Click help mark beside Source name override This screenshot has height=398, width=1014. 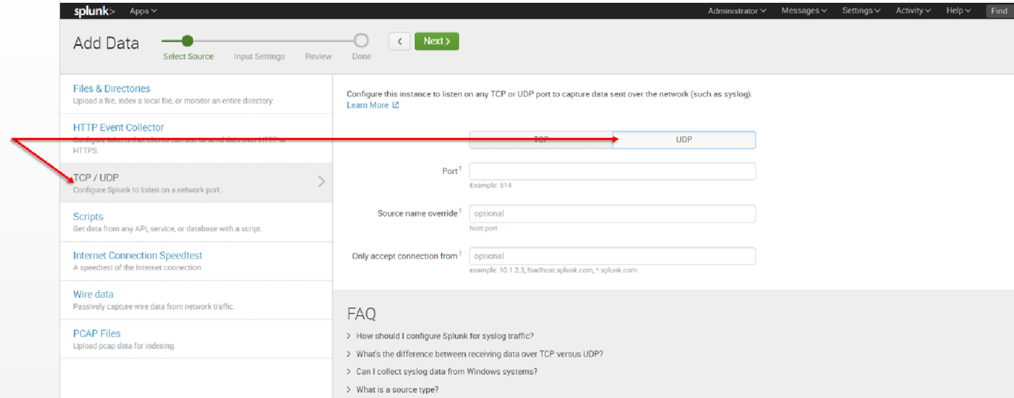[461, 211]
